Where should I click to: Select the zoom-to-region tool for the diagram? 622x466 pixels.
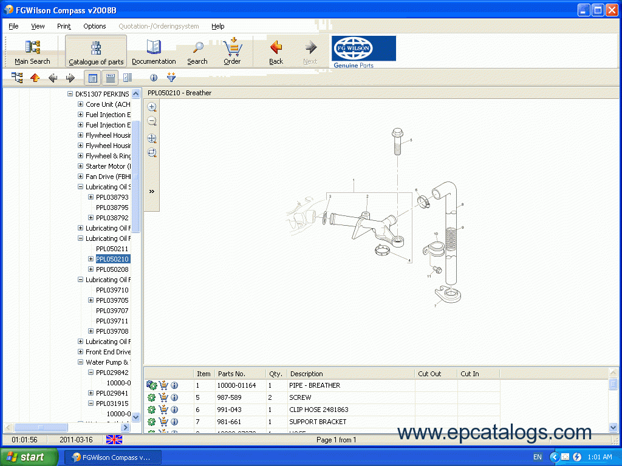click(152, 152)
